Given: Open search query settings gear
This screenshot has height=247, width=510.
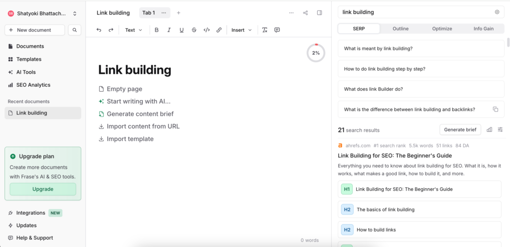Looking at the screenshot, I should coord(497,12).
